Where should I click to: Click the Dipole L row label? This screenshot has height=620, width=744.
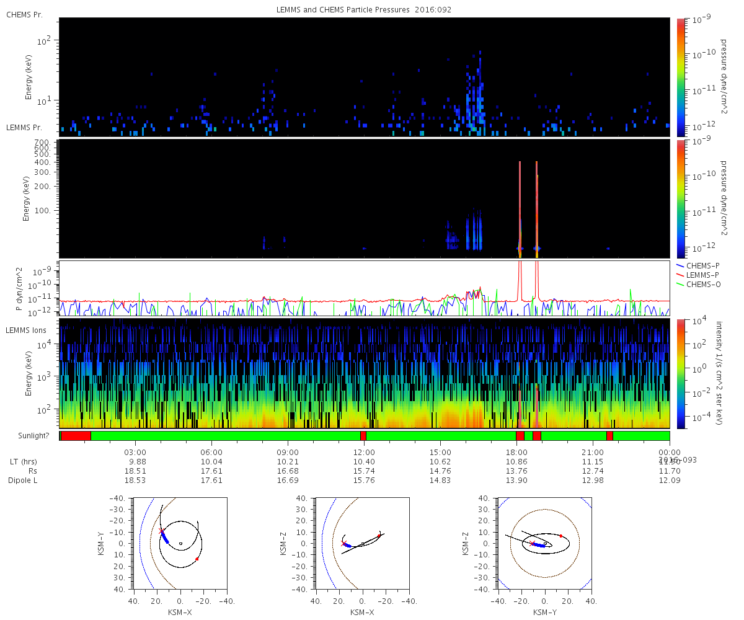click(x=25, y=480)
